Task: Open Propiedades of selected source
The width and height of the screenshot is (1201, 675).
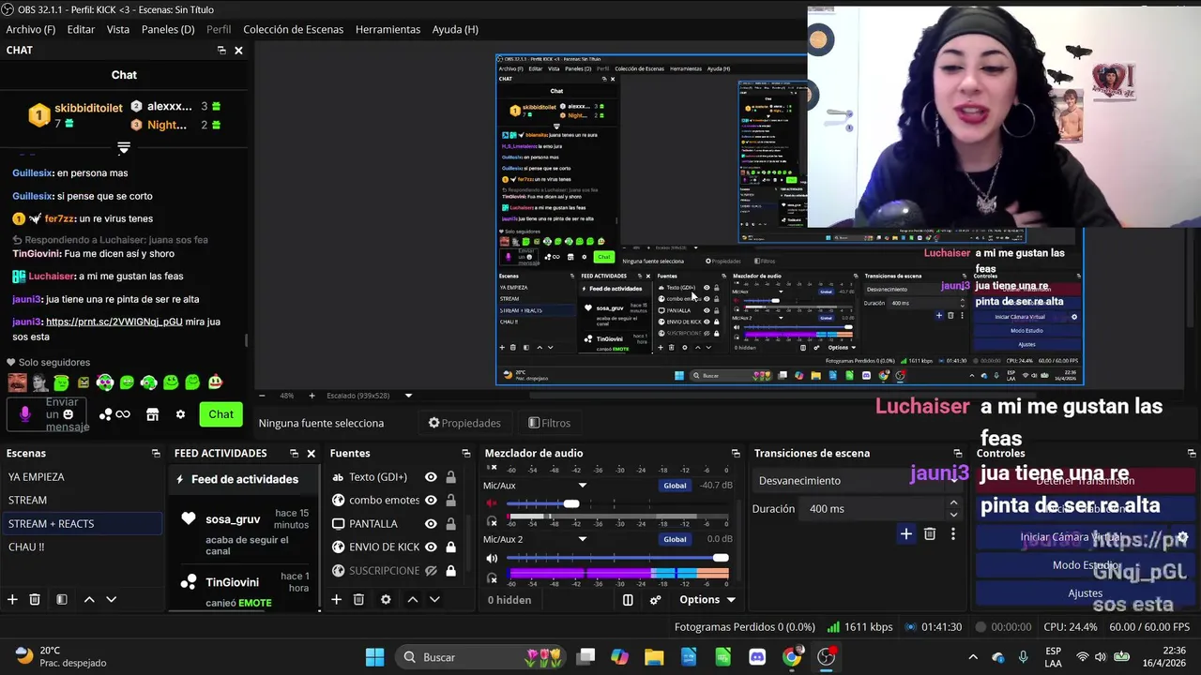Action: 464,423
